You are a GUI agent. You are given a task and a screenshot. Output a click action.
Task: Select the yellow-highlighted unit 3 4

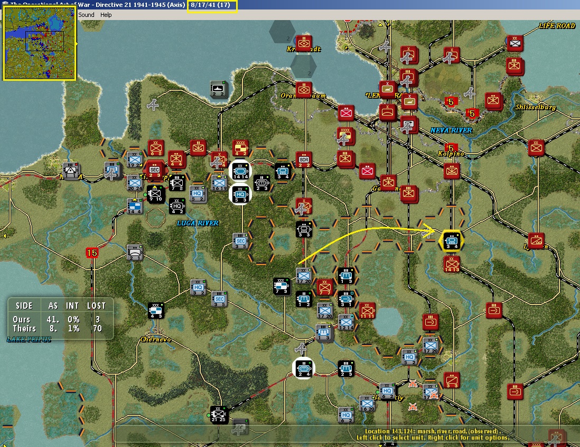[451, 241]
